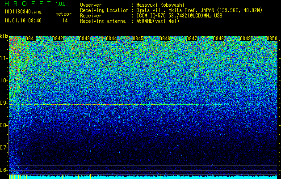The width and height of the screenshot is (281, 179).
Task: Select the filename 1001160840.png
Action: pyautogui.click(x=23, y=12)
